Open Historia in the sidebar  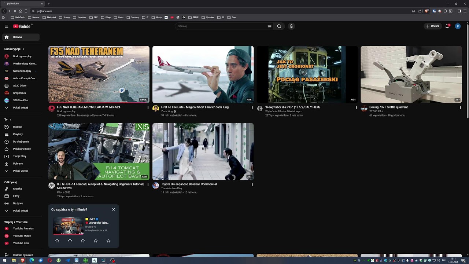(x=21, y=127)
